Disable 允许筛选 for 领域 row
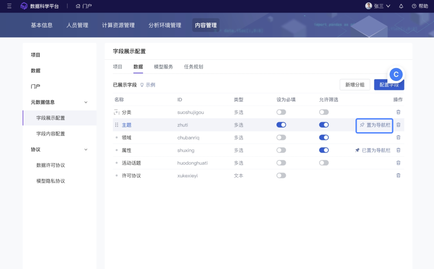Image resolution: width=434 pixels, height=269 pixels. [x=324, y=138]
